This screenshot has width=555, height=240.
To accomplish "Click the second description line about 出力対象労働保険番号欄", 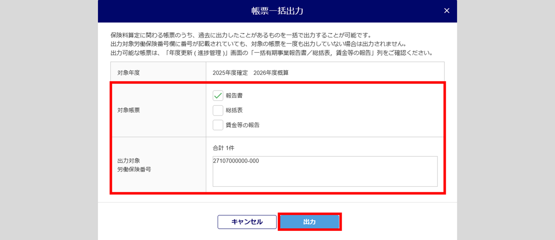I will tap(259, 44).
